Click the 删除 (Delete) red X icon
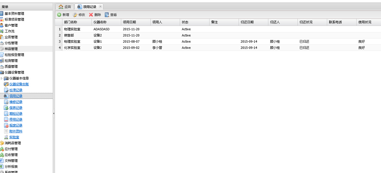Image resolution: width=381 pixels, height=173 pixels. tap(91, 15)
